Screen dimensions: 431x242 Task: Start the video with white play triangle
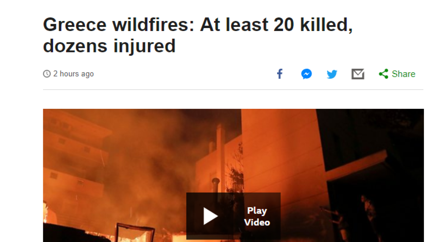tap(210, 216)
